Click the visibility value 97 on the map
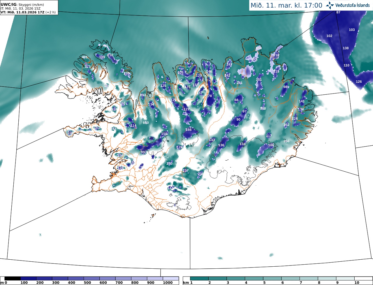The image size is (373, 285). 244,111
